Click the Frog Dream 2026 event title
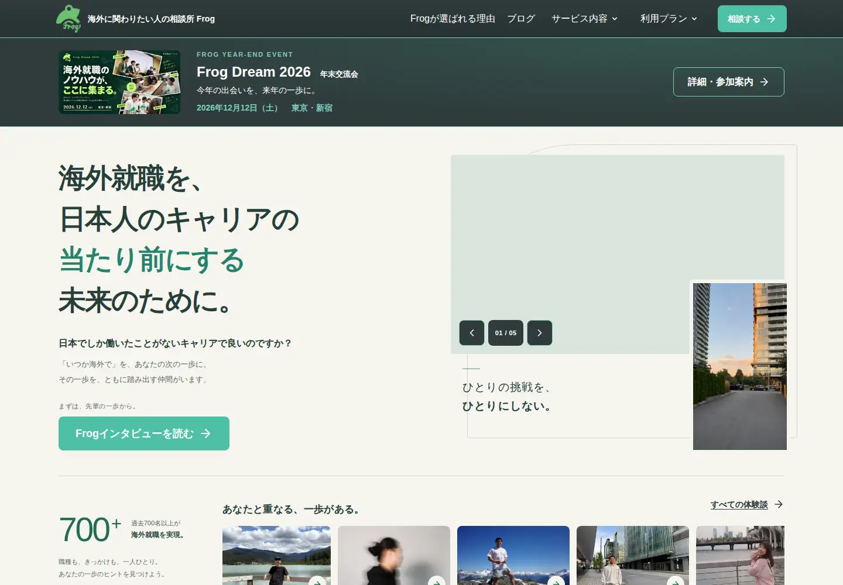Screen dimensions: 843x585 click(253, 72)
